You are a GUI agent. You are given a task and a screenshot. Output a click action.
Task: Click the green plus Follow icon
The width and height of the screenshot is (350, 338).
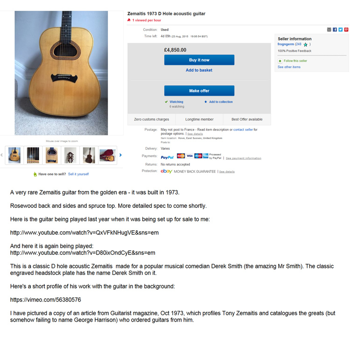[x=280, y=61]
